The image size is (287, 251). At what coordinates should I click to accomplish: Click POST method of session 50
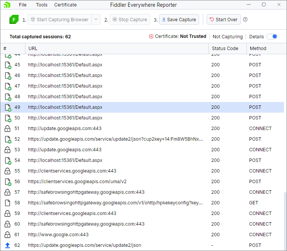tap(255, 118)
